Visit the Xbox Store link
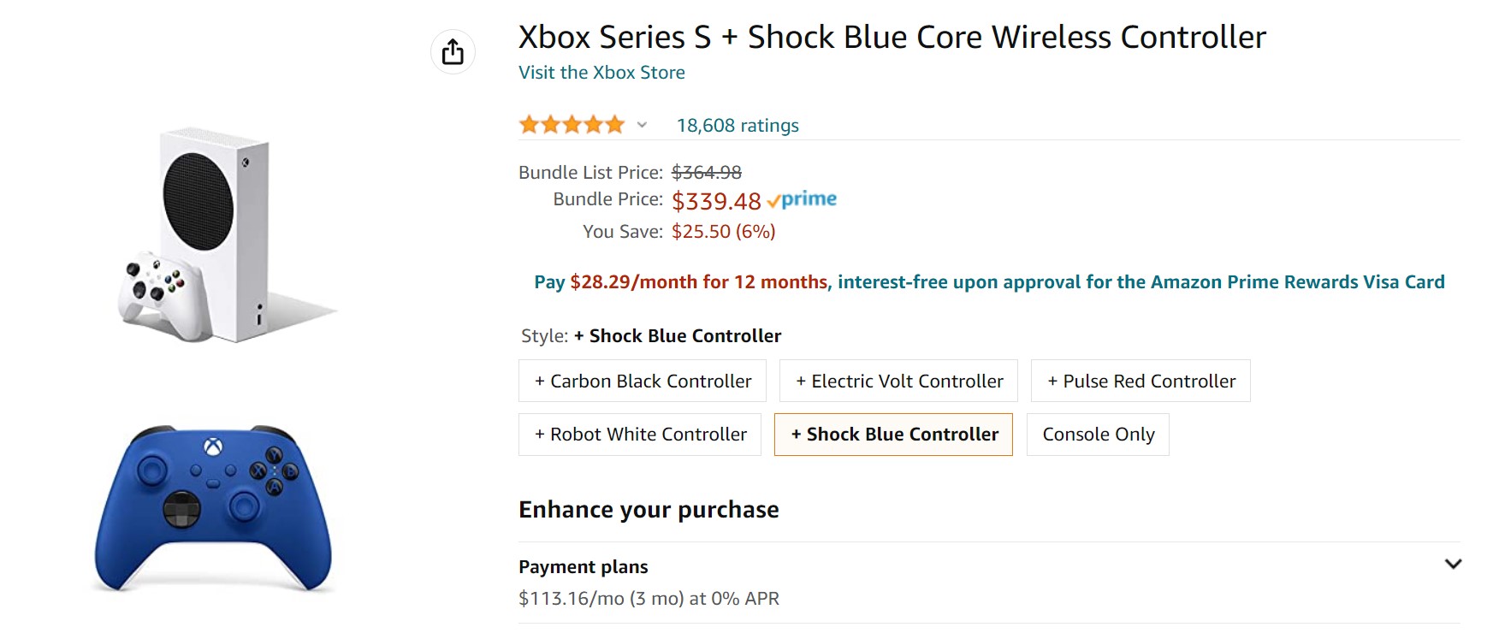This screenshot has width=1493, height=639. [x=601, y=73]
